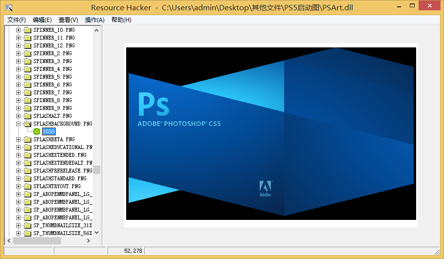
Task: Open the 编辑(E) menu
Action: pos(42,20)
